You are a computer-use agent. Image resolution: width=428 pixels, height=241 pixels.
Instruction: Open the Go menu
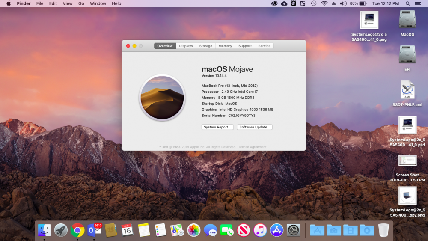81,3
